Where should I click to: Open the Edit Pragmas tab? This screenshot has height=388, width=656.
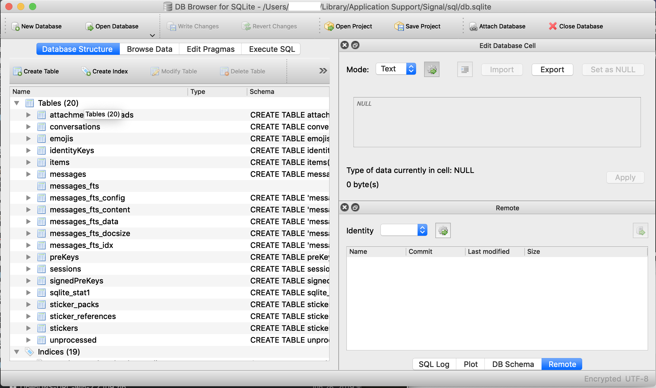[211, 49]
